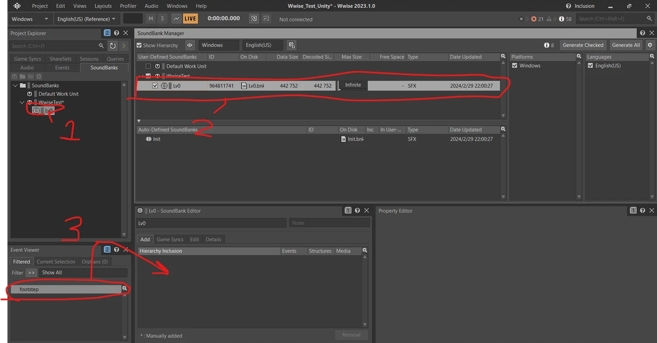Click the info message icon showing 58
The height and width of the screenshot is (343, 657).
point(562,19)
